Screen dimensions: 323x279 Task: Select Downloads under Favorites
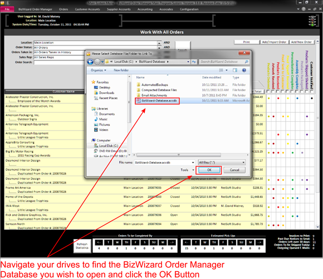104,93
